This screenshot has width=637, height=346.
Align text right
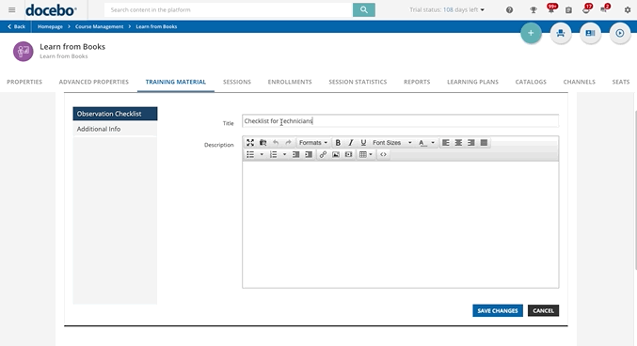click(x=471, y=143)
